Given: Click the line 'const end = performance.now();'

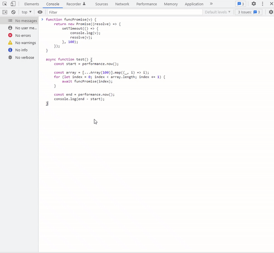Looking at the screenshot, I should (84, 94).
